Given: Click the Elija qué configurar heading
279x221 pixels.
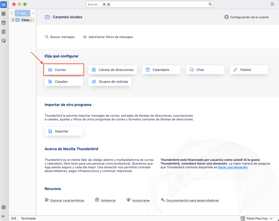Looking at the screenshot, I should (62, 56).
